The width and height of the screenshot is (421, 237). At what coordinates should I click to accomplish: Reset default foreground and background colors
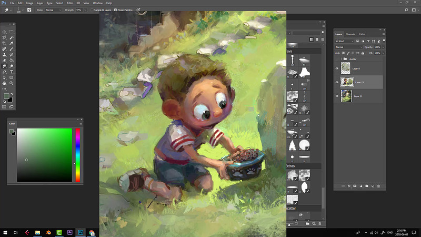tap(4, 101)
